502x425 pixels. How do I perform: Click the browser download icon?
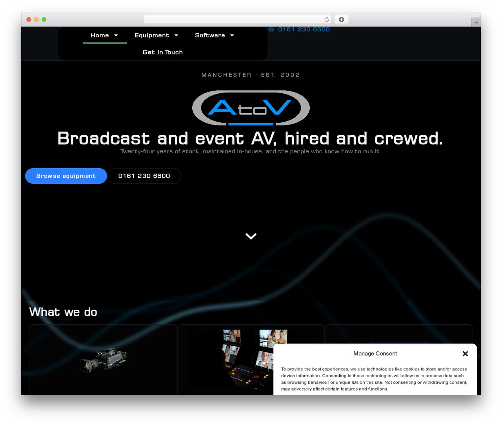(x=342, y=20)
